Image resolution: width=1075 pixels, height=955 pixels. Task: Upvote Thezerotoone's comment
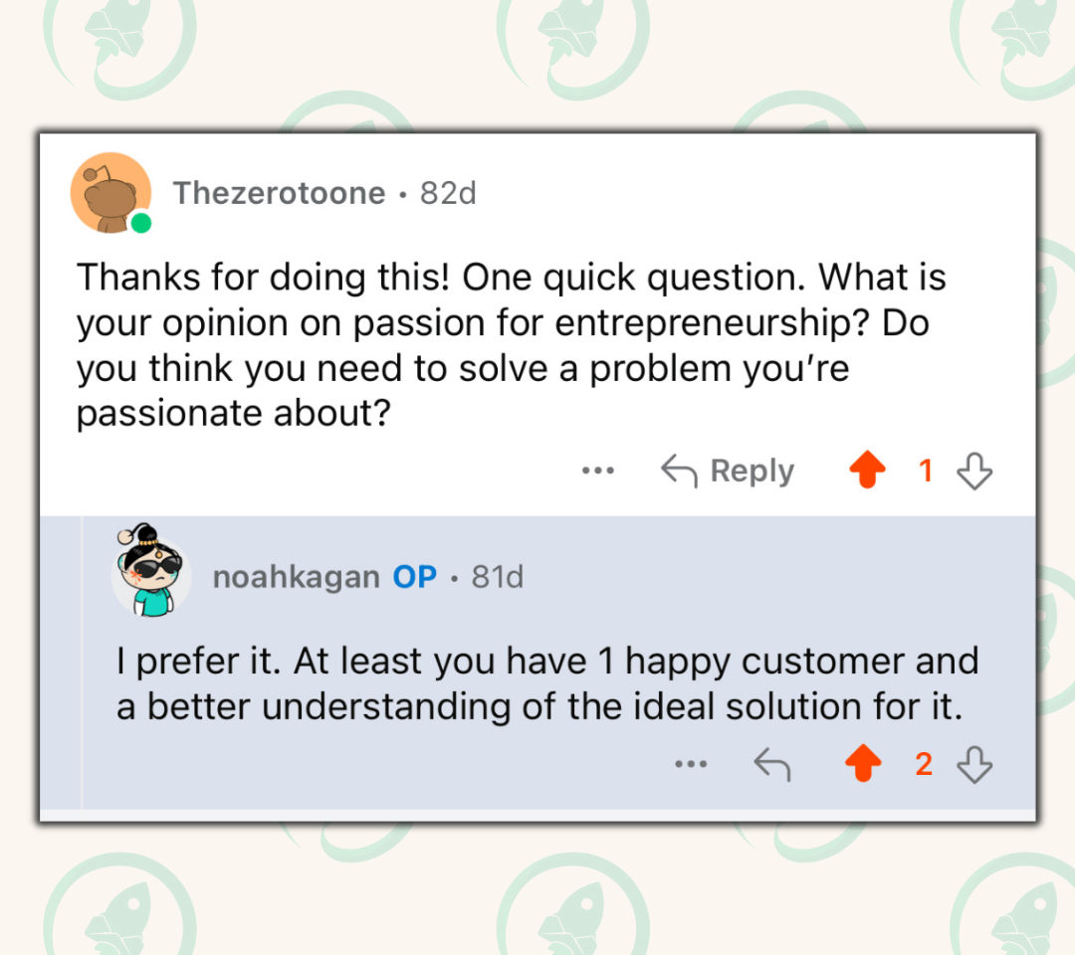coord(867,470)
